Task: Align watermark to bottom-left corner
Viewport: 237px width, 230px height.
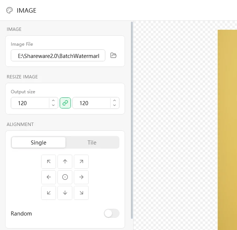Action: 49,193
